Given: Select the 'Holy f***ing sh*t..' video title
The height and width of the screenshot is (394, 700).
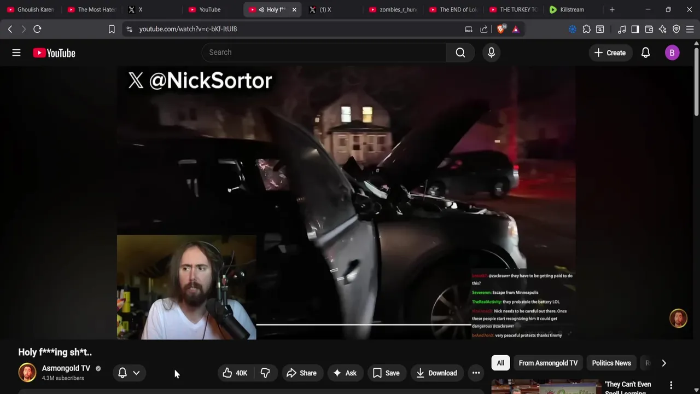Looking at the screenshot, I should click(x=55, y=352).
